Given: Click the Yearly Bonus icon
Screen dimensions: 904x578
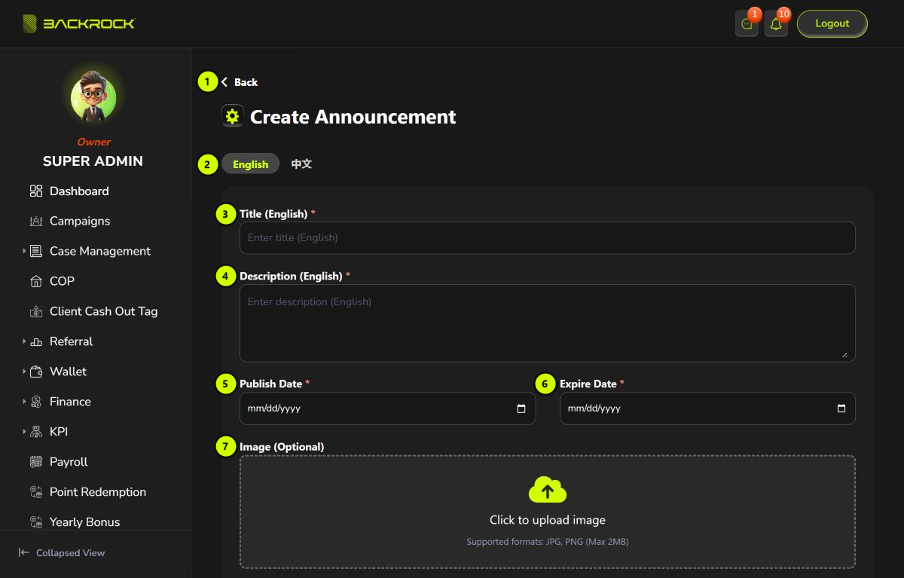Looking at the screenshot, I should (36, 522).
